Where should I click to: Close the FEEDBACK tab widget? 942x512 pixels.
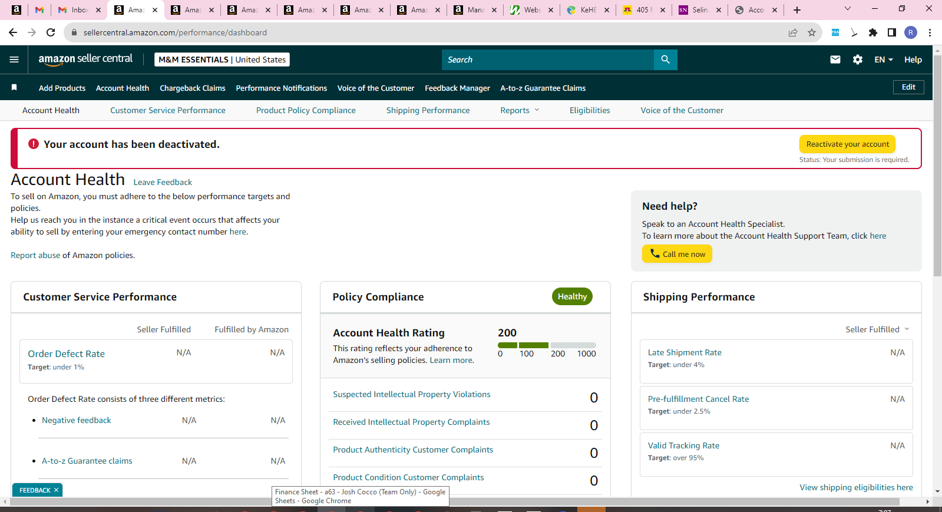coord(56,490)
